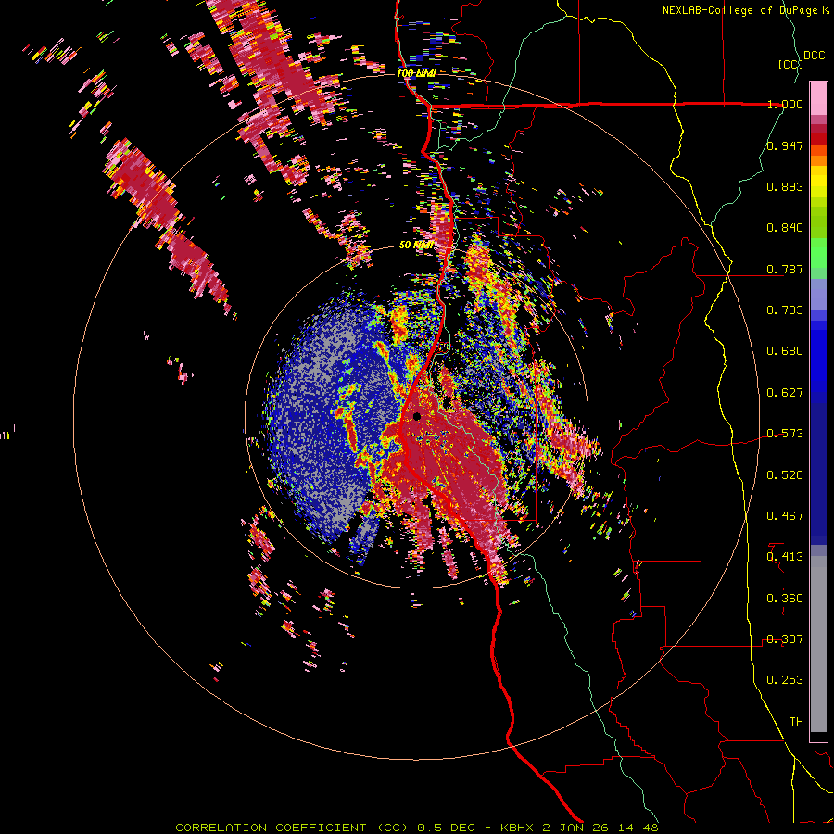The height and width of the screenshot is (834, 834).
Task: Click the 0.573 scale value
Action: [785, 434]
